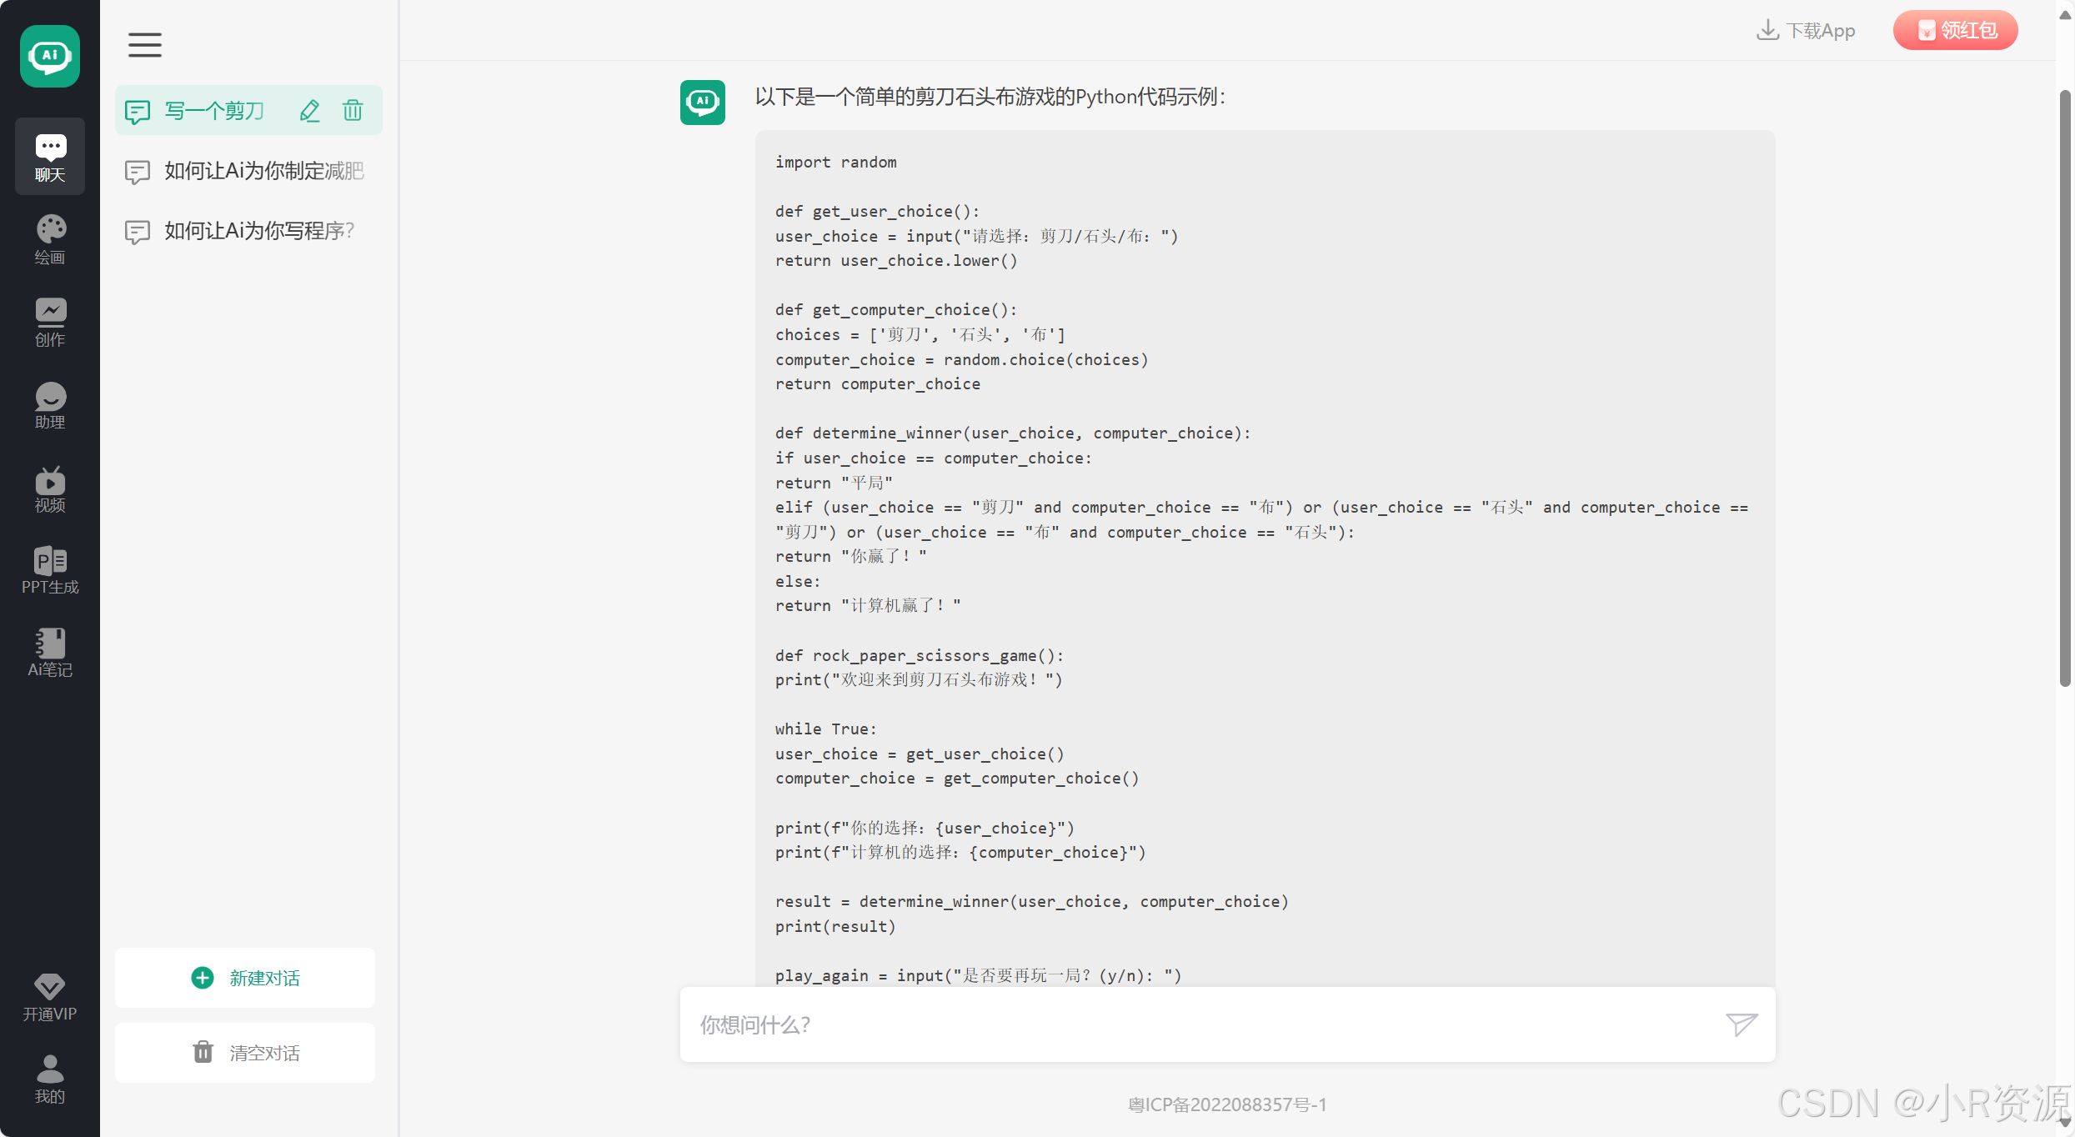Click the 下载App link
Image resolution: width=2075 pixels, height=1137 pixels.
click(1806, 31)
